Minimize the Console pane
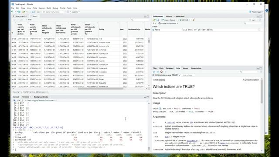Image resolution: width=279 pixels, height=157 pixels. click(x=145, y=97)
